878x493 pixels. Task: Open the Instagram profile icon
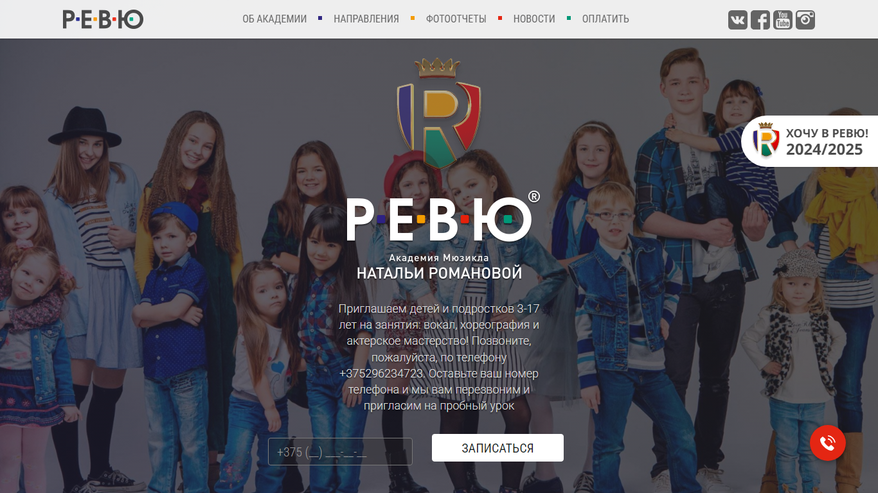coord(805,20)
